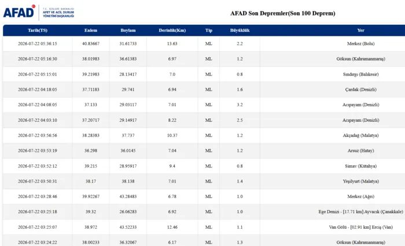Click magnitude 1.1 in Van Gölü row
This screenshot has height=246, width=405.
240,227
